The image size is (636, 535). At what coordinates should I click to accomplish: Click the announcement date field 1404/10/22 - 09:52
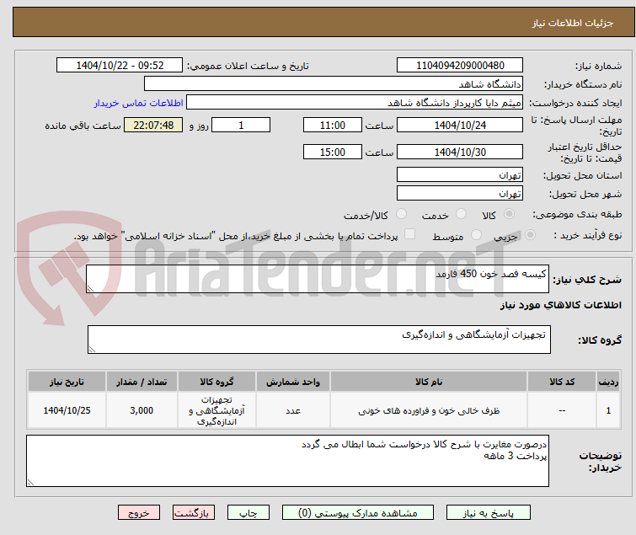click(120, 66)
